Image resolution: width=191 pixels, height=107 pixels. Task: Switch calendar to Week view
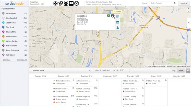[x=181, y=70]
